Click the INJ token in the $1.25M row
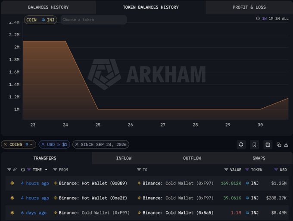The height and width of the screenshot is (221, 293). [x=252, y=183]
